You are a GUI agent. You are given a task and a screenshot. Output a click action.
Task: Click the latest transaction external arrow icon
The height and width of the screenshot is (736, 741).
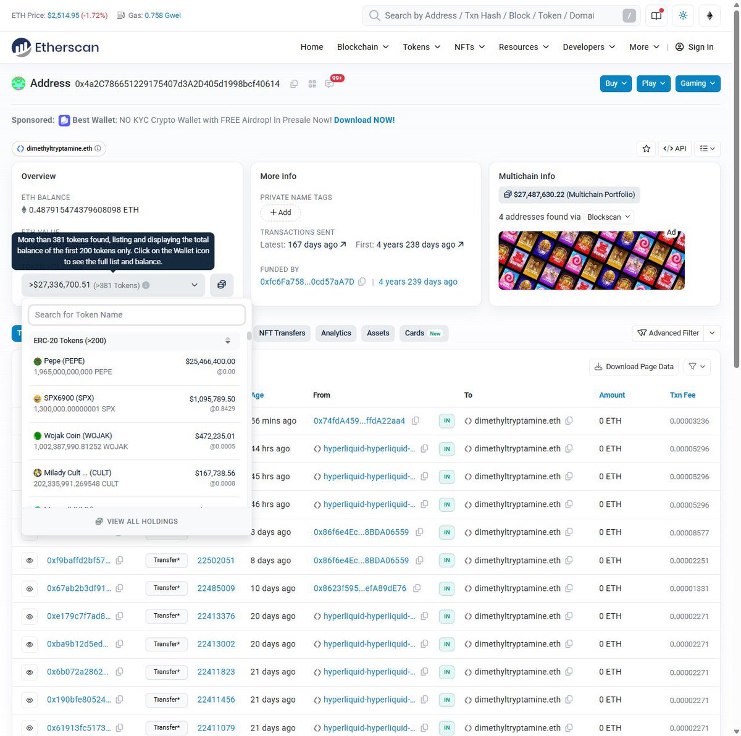pyautogui.click(x=343, y=245)
